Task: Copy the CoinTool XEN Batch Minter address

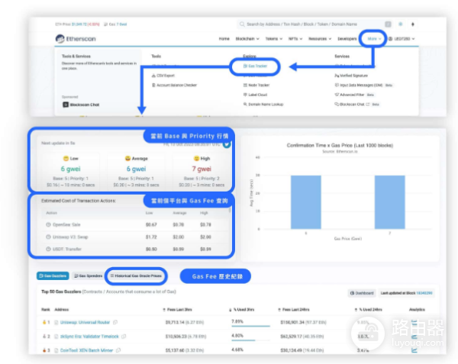Action: tap(118, 350)
